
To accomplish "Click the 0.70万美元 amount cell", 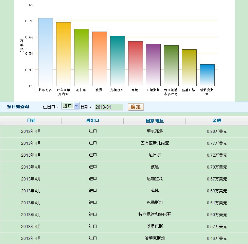I will click(217, 167).
